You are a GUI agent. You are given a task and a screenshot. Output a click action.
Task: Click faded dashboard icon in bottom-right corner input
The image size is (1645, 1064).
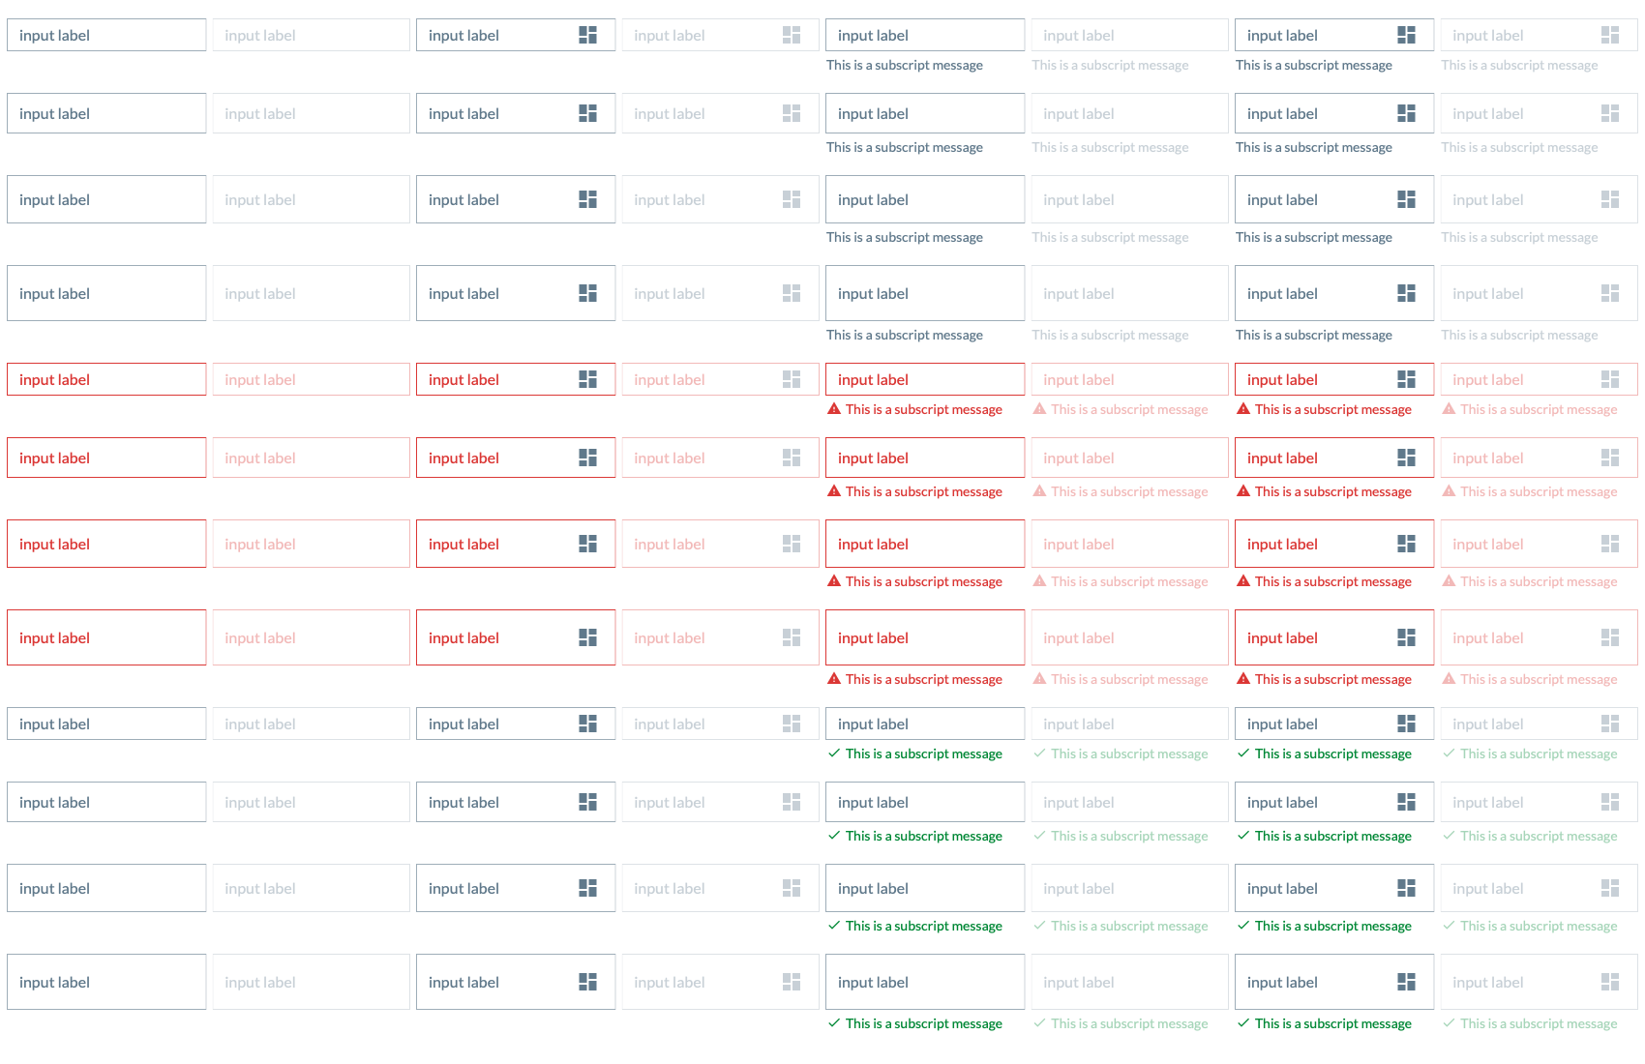point(1610,982)
